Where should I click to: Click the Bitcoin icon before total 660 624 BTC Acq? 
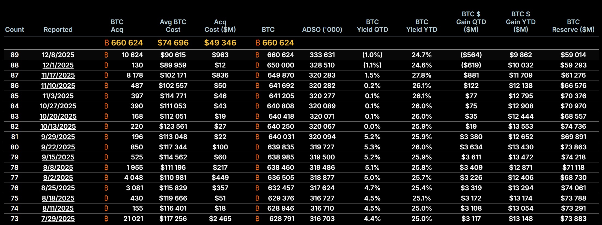[107, 43]
